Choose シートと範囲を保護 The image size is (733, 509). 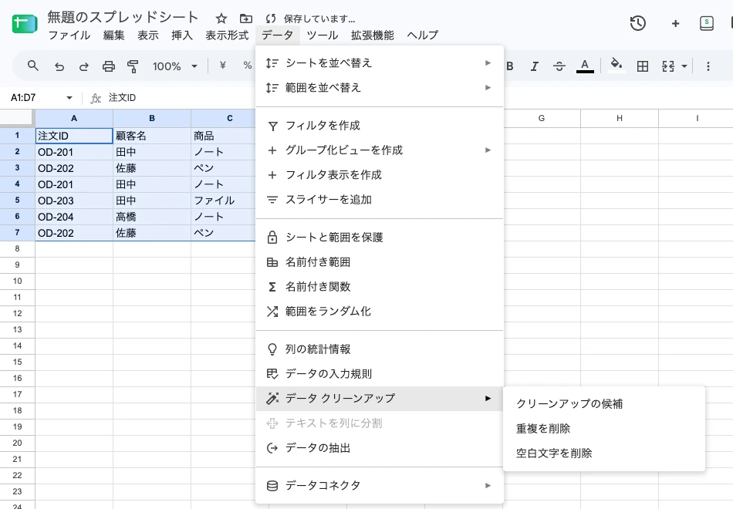pyautogui.click(x=380, y=238)
